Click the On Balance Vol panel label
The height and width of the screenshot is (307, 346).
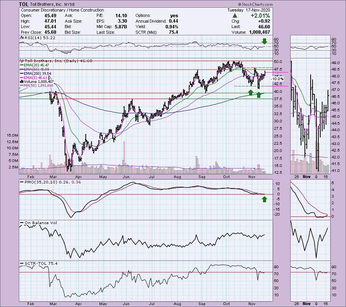click(x=38, y=223)
